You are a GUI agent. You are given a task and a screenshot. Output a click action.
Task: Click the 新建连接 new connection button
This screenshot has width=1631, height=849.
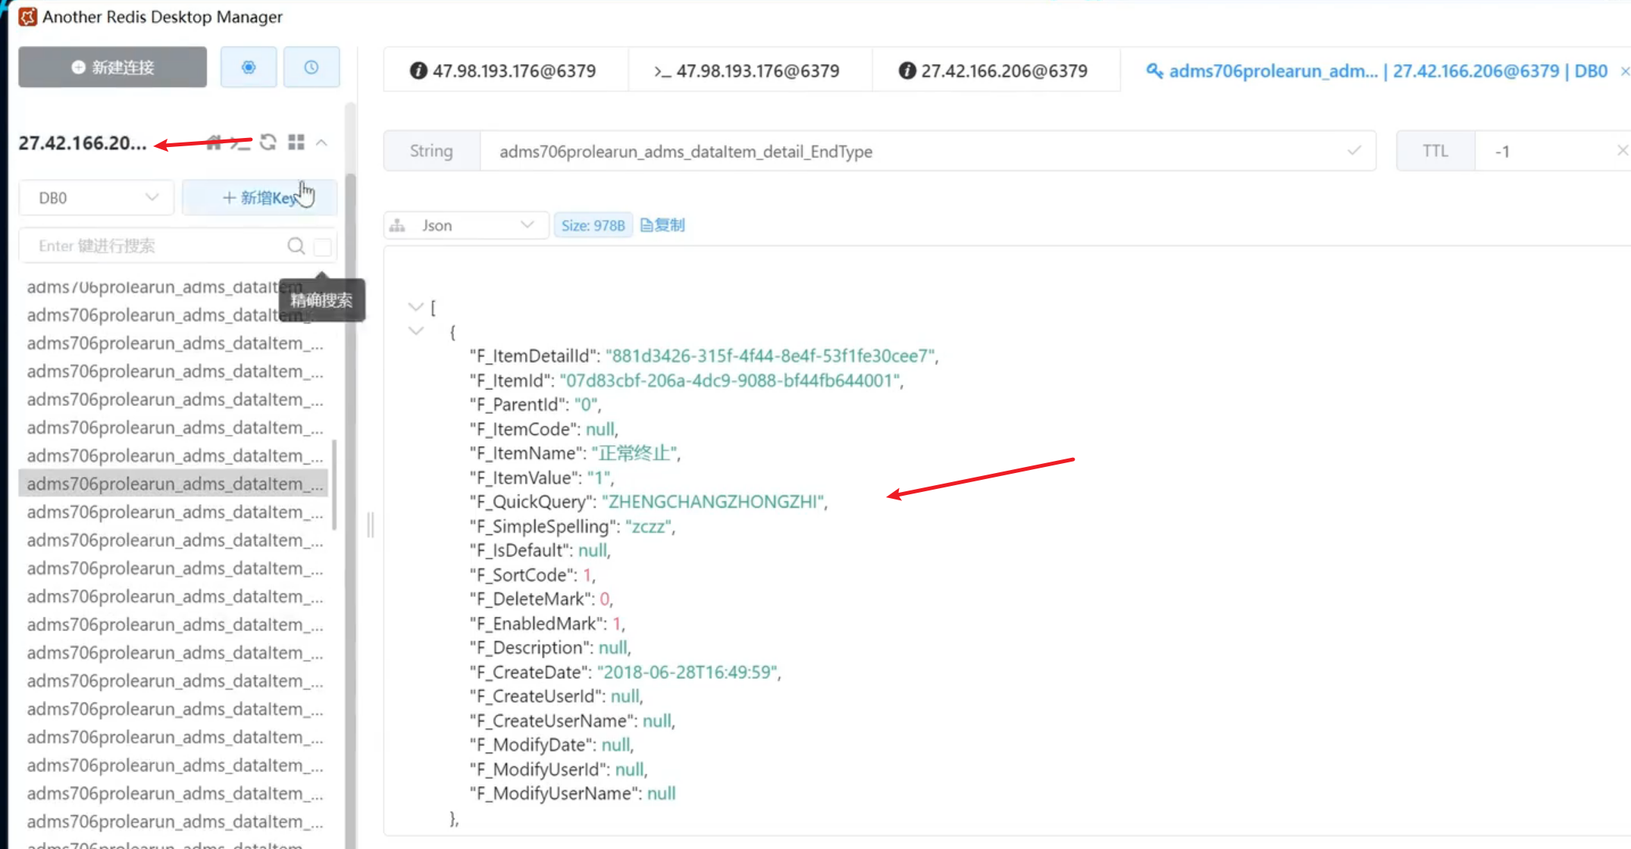(x=112, y=67)
